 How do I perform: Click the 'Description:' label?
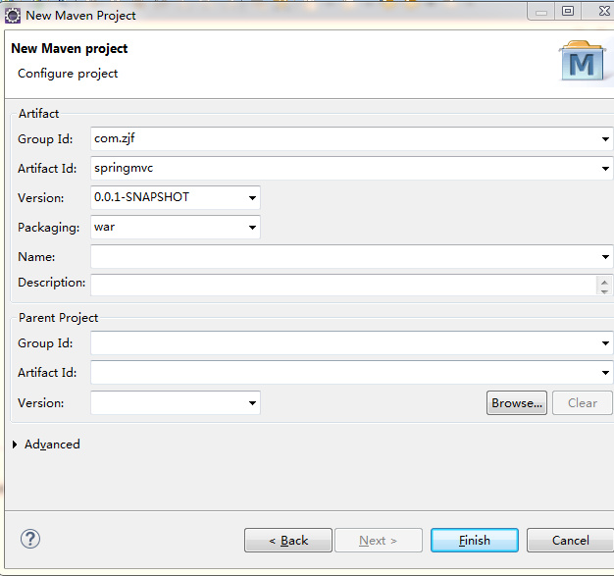tap(51, 283)
